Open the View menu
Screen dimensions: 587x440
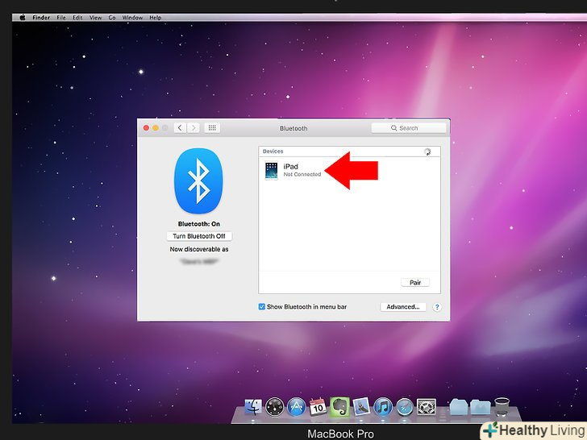pyautogui.click(x=95, y=17)
